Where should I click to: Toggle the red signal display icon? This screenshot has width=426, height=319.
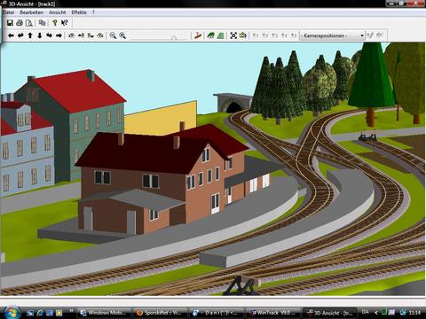(198, 35)
